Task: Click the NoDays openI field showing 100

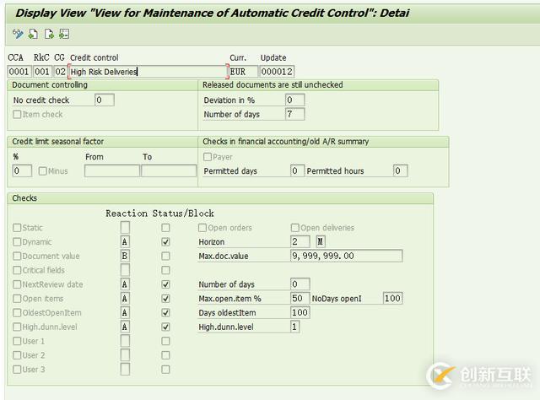Action: tap(393, 299)
